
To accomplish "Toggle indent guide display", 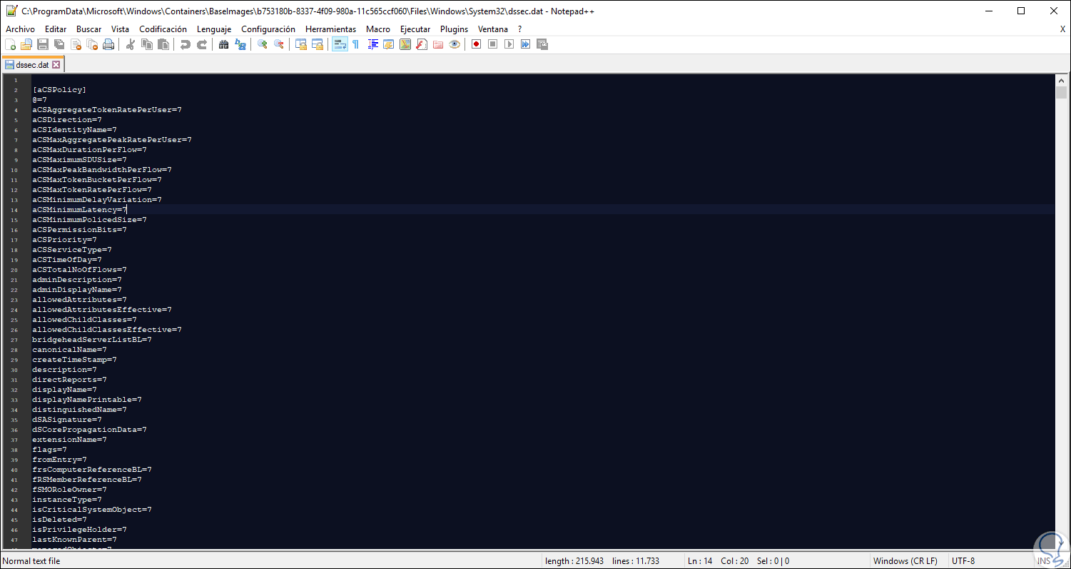I will 372,44.
